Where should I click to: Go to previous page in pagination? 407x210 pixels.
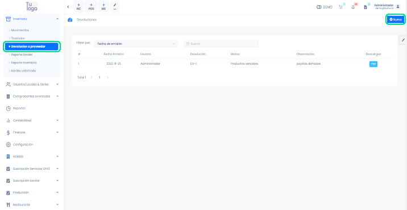[91, 78]
